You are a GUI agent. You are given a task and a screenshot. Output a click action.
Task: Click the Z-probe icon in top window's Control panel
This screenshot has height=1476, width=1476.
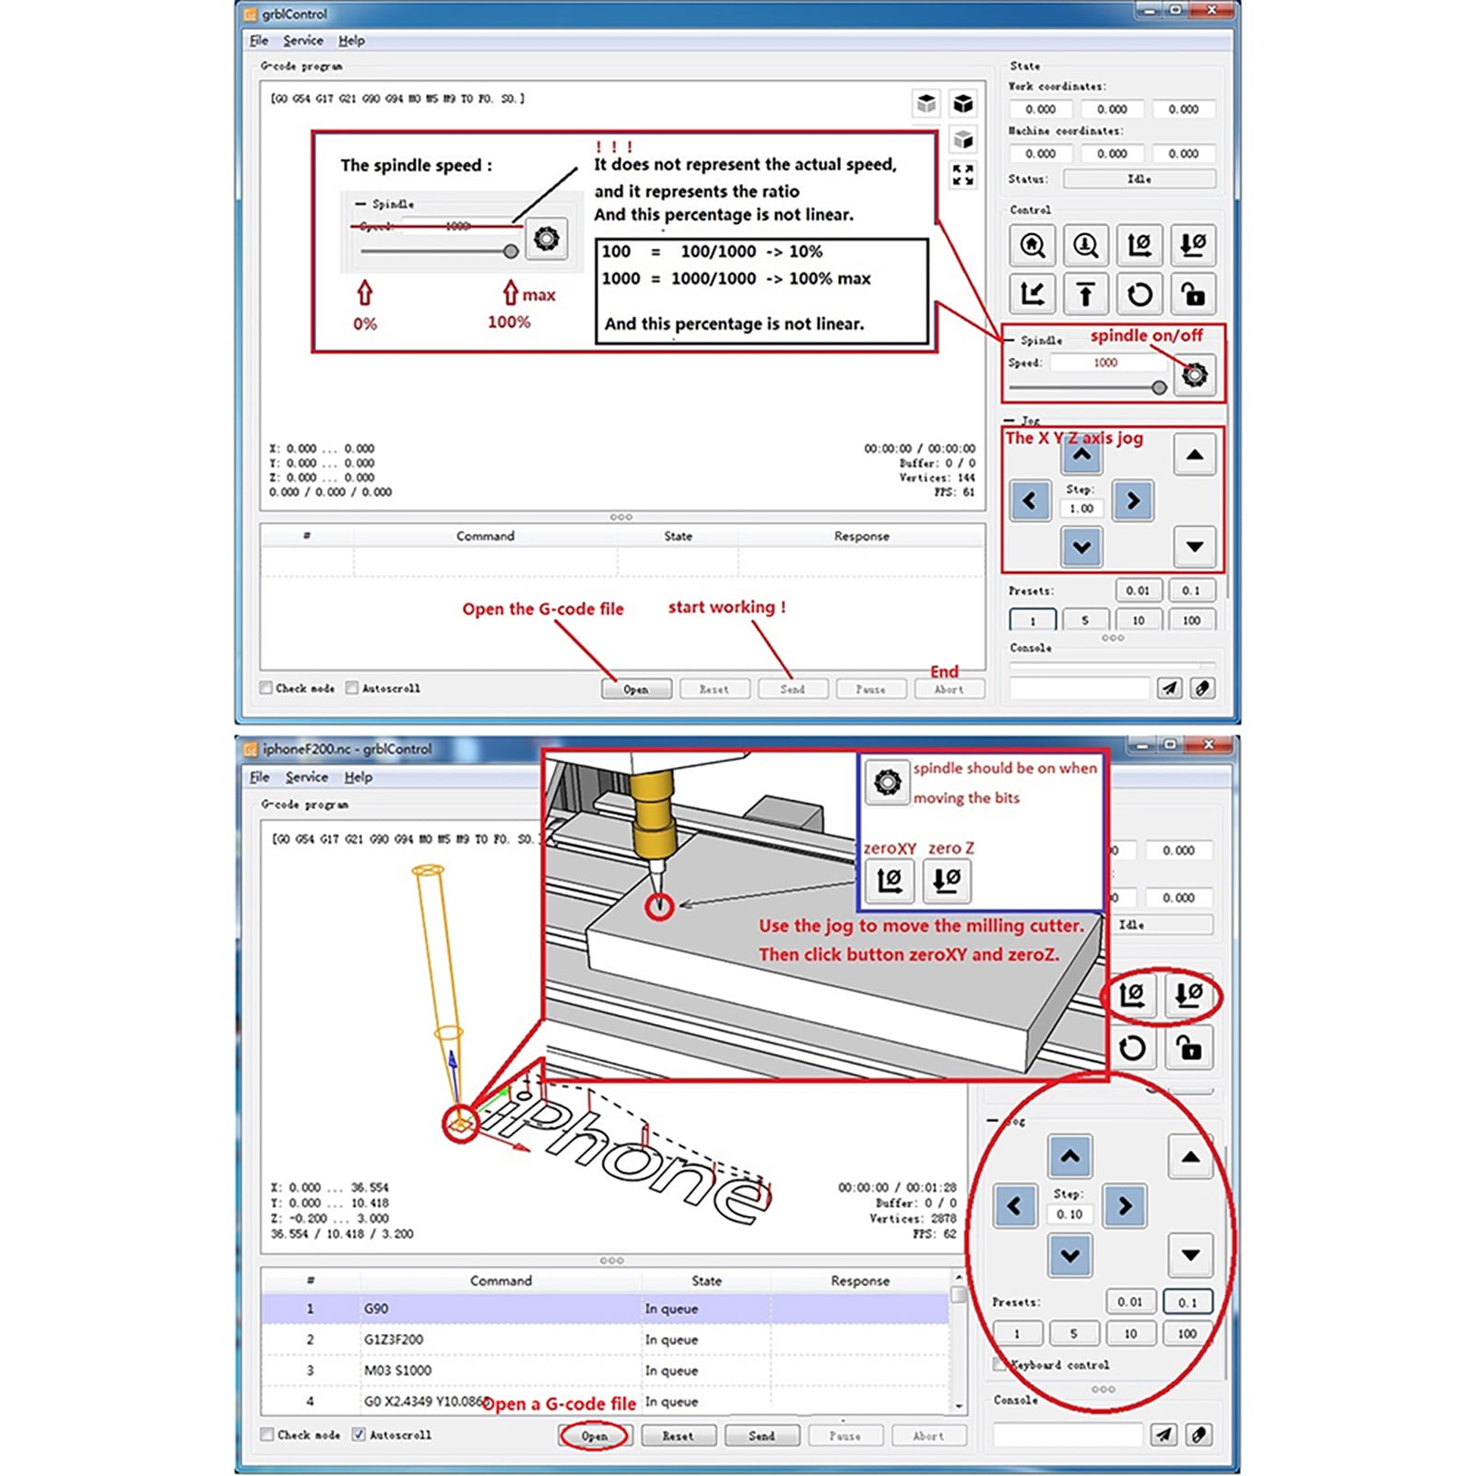[1085, 245]
